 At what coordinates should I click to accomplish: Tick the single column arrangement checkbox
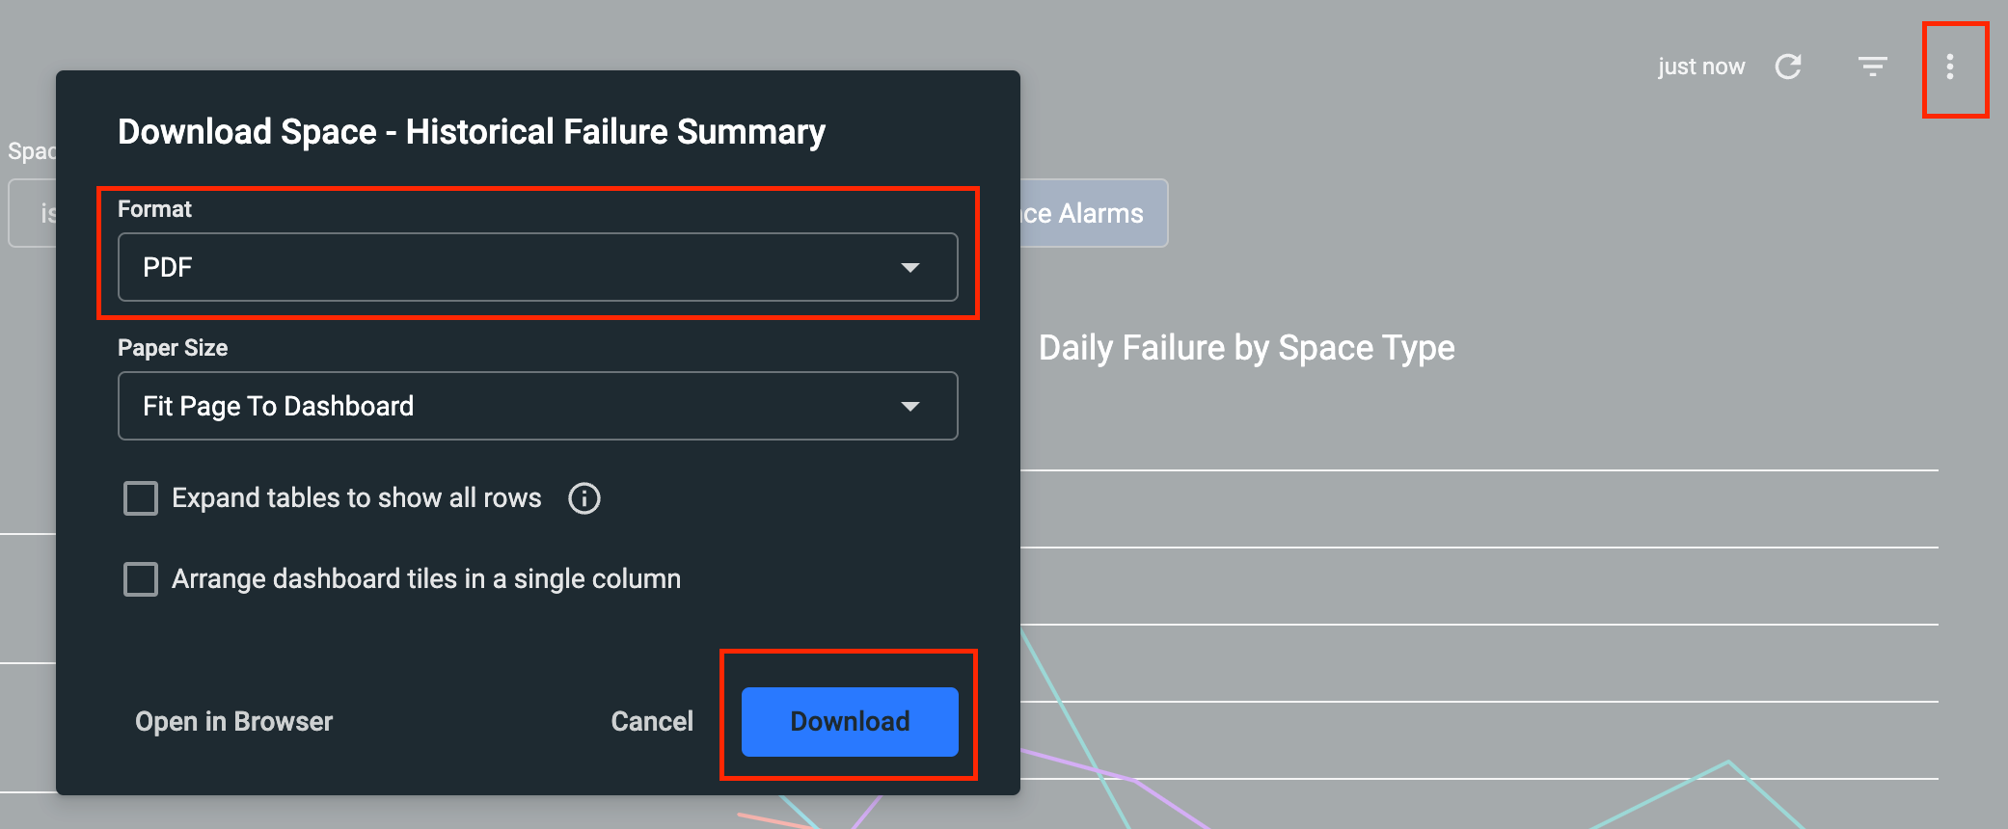pyautogui.click(x=141, y=579)
